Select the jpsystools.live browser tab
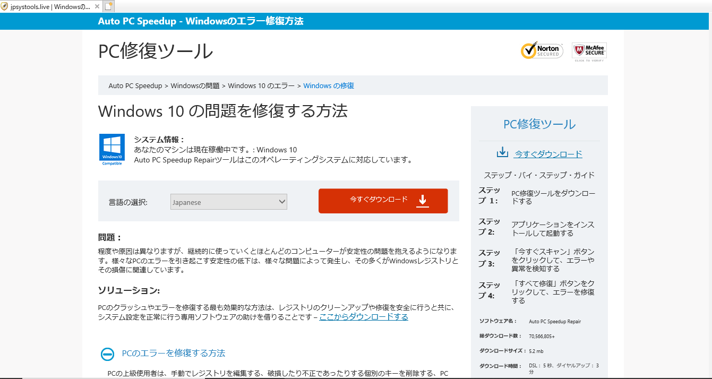The width and height of the screenshot is (712, 379). (x=50, y=6)
